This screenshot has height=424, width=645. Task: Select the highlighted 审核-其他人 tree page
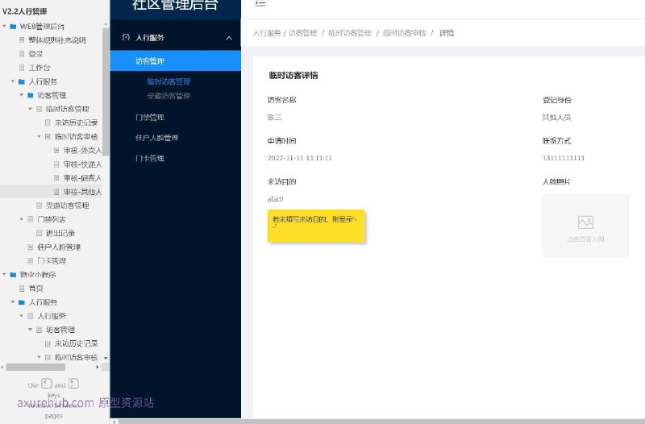click(x=82, y=192)
